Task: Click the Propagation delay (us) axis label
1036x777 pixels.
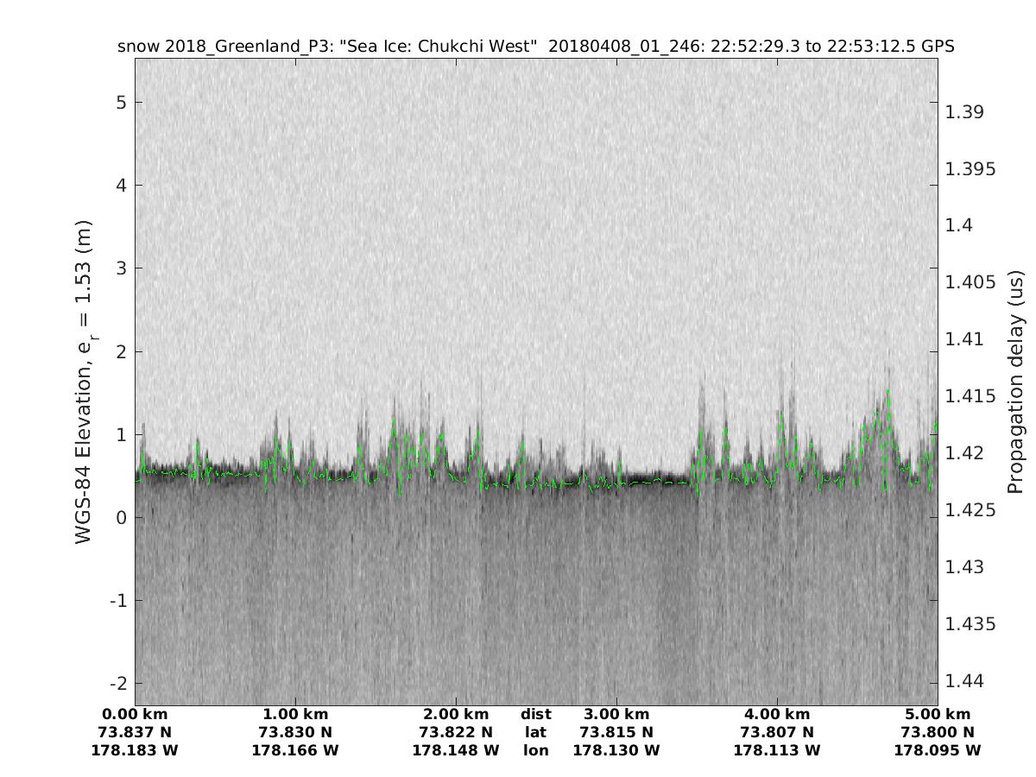Action: 1015,381
